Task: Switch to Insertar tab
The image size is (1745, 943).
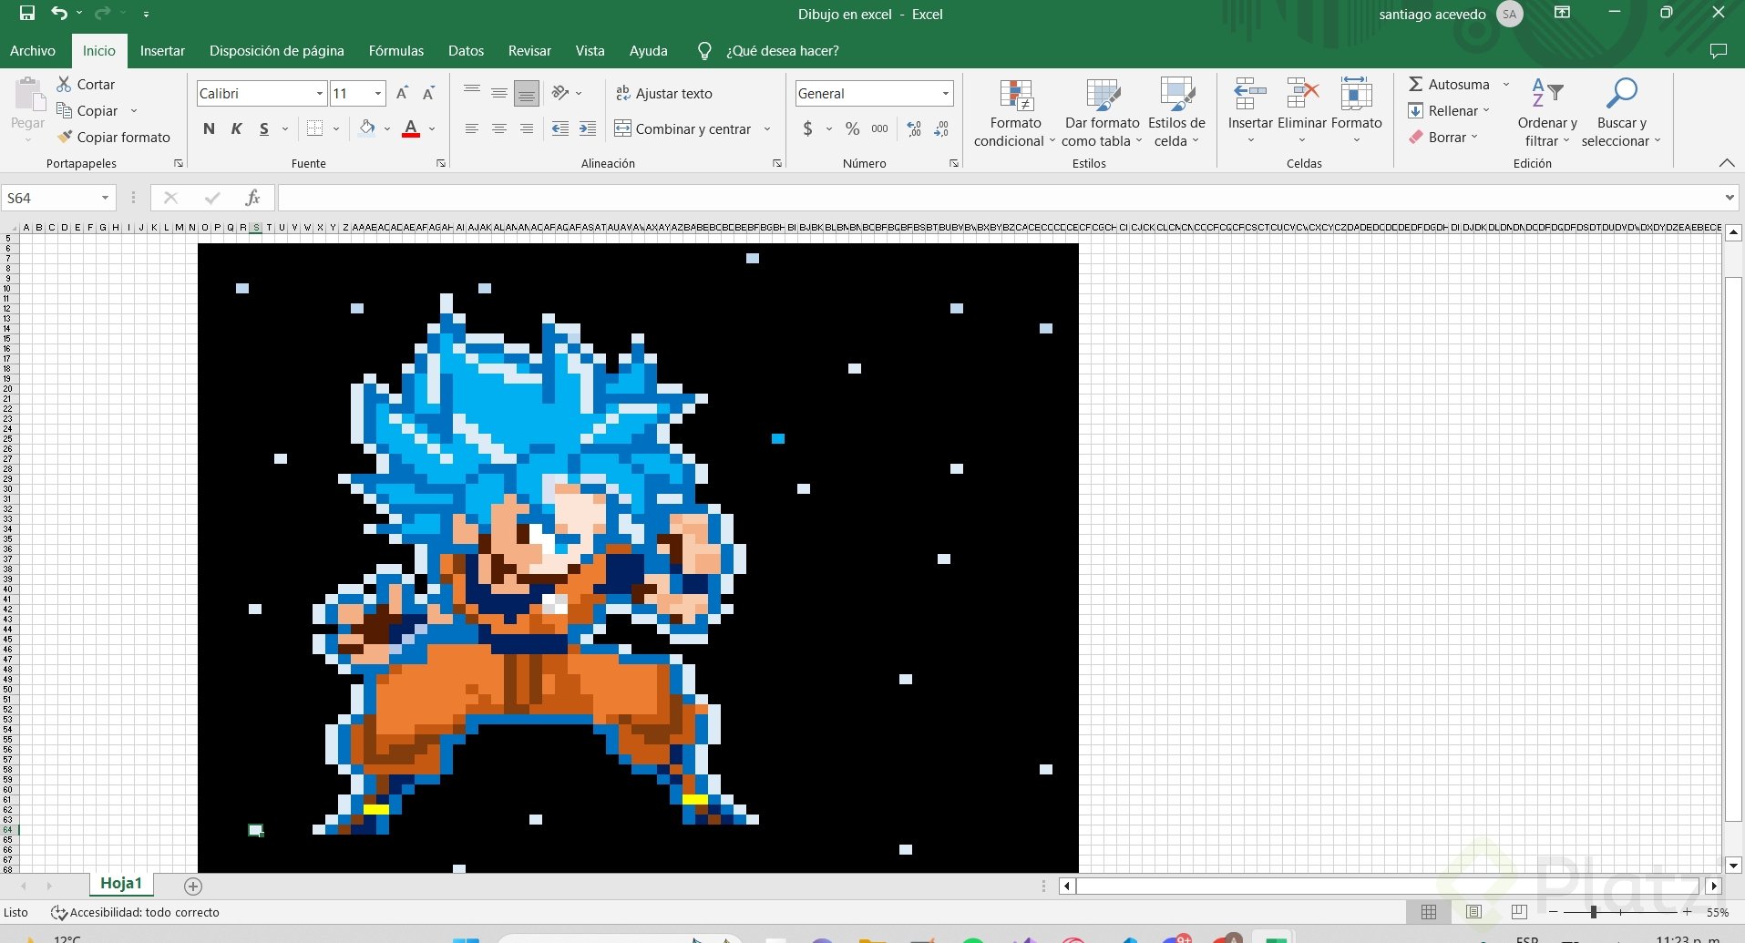Action: point(162,51)
